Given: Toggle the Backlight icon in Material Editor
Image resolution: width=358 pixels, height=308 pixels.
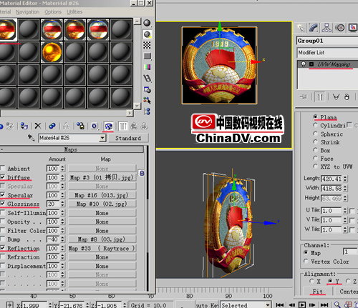Looking at the screenshot, I should (147, 34).
